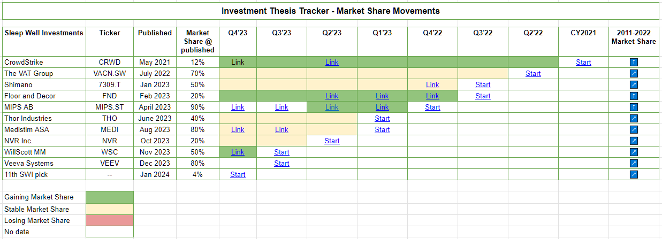
Task: Click red Losing Market Share legend swatch
Action: click(x=109, y=220)
